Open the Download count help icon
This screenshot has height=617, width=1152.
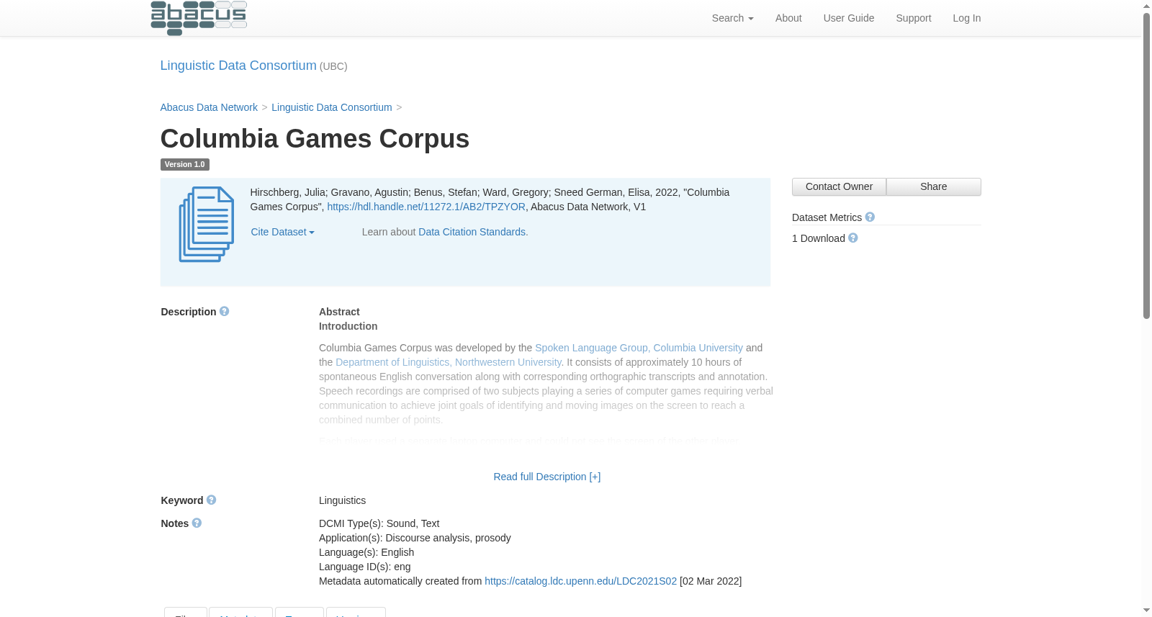point(853,238)
